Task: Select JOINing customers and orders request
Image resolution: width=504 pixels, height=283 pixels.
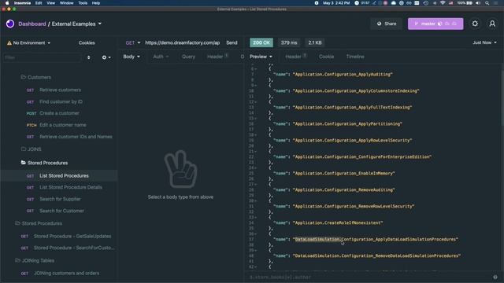Action: click(x=66, y=274)
